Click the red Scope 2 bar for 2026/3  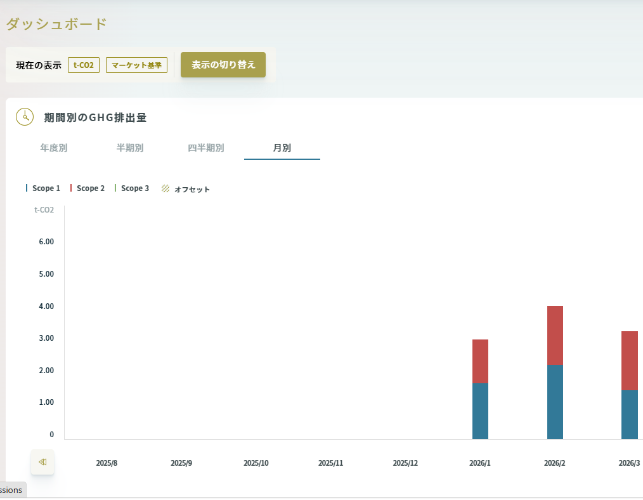[x=629, y=360]
